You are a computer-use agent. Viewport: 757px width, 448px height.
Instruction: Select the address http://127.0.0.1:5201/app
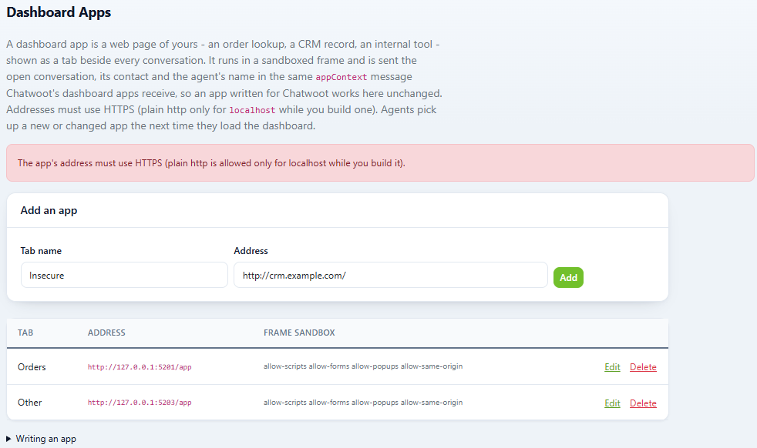140,367
